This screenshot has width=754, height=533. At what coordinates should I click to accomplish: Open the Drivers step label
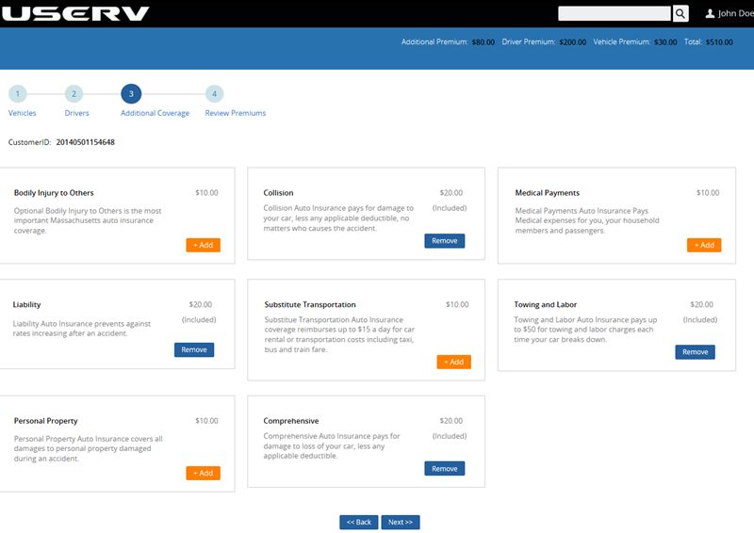pos(77,113)
